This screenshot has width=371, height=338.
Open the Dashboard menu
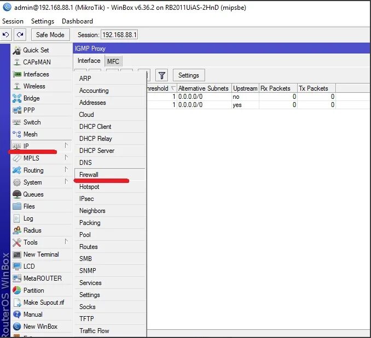tap(77, 21)
